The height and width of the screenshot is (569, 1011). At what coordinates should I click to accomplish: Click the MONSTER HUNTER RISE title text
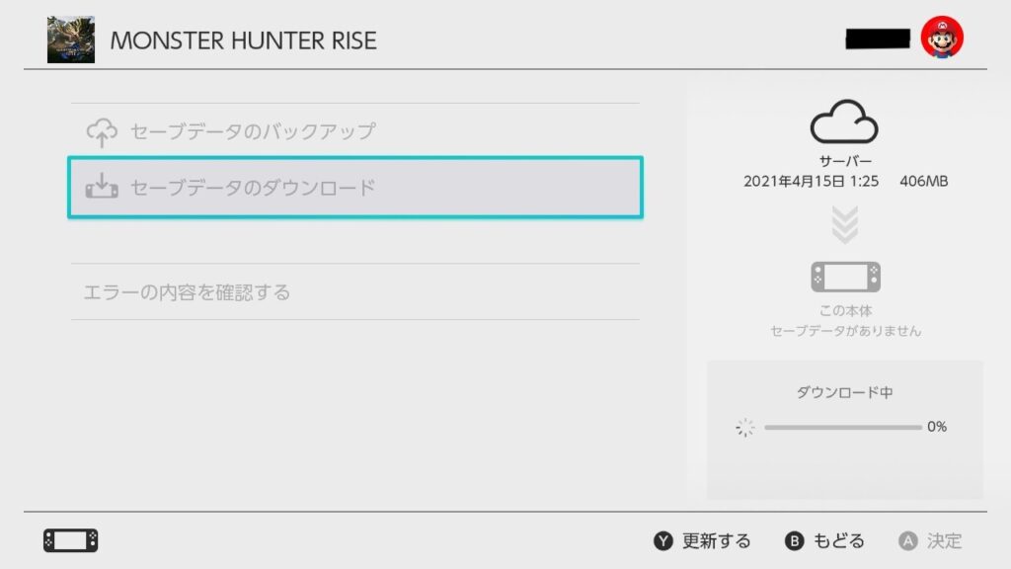point(243,41)
